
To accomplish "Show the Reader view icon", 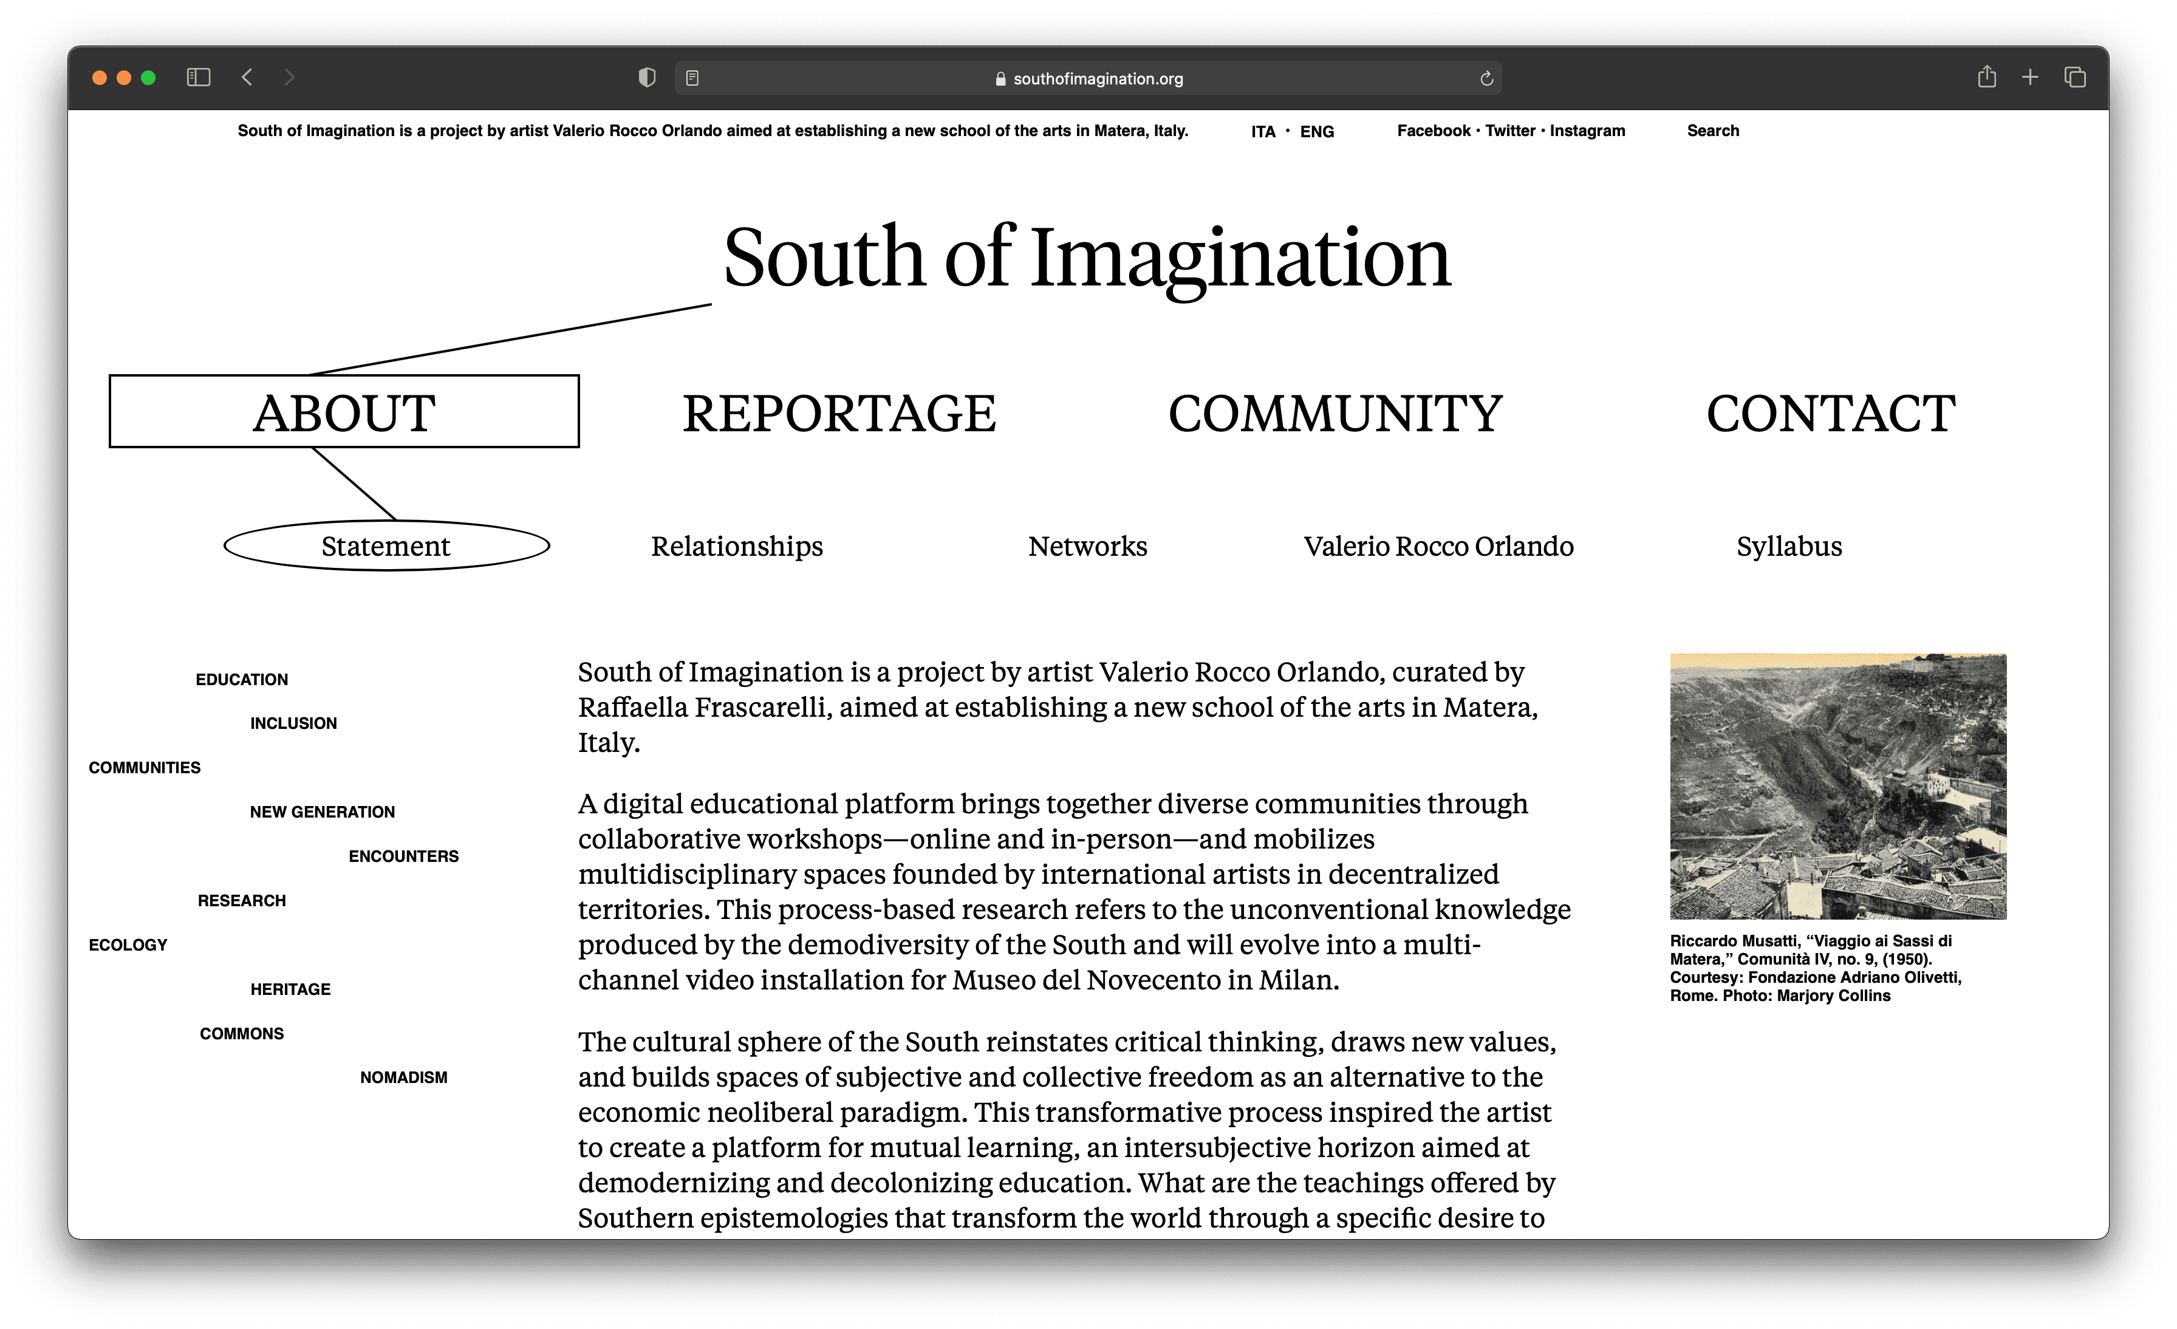I will pyautogui.click(x=692, y=78).
